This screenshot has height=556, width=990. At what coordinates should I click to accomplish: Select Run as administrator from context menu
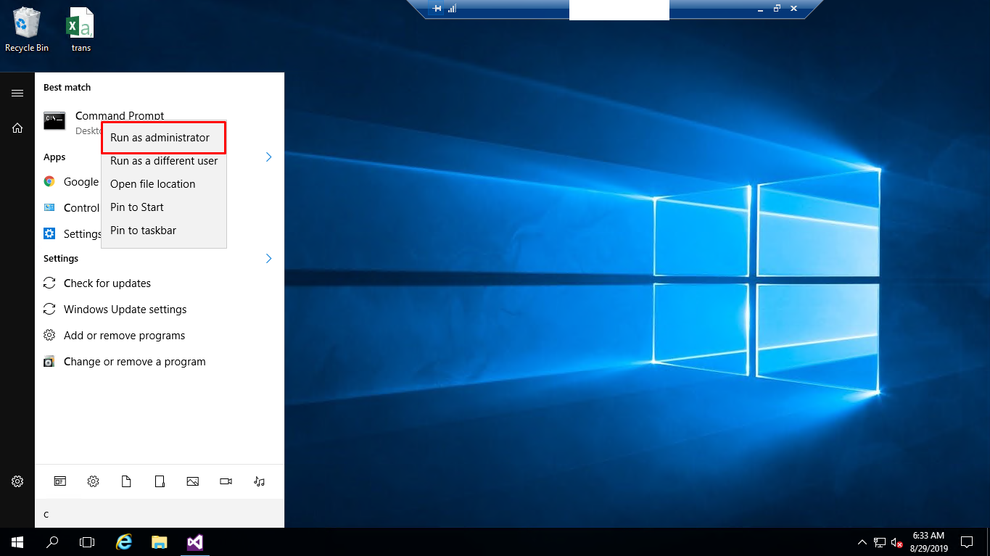click(x=164, y=138)
